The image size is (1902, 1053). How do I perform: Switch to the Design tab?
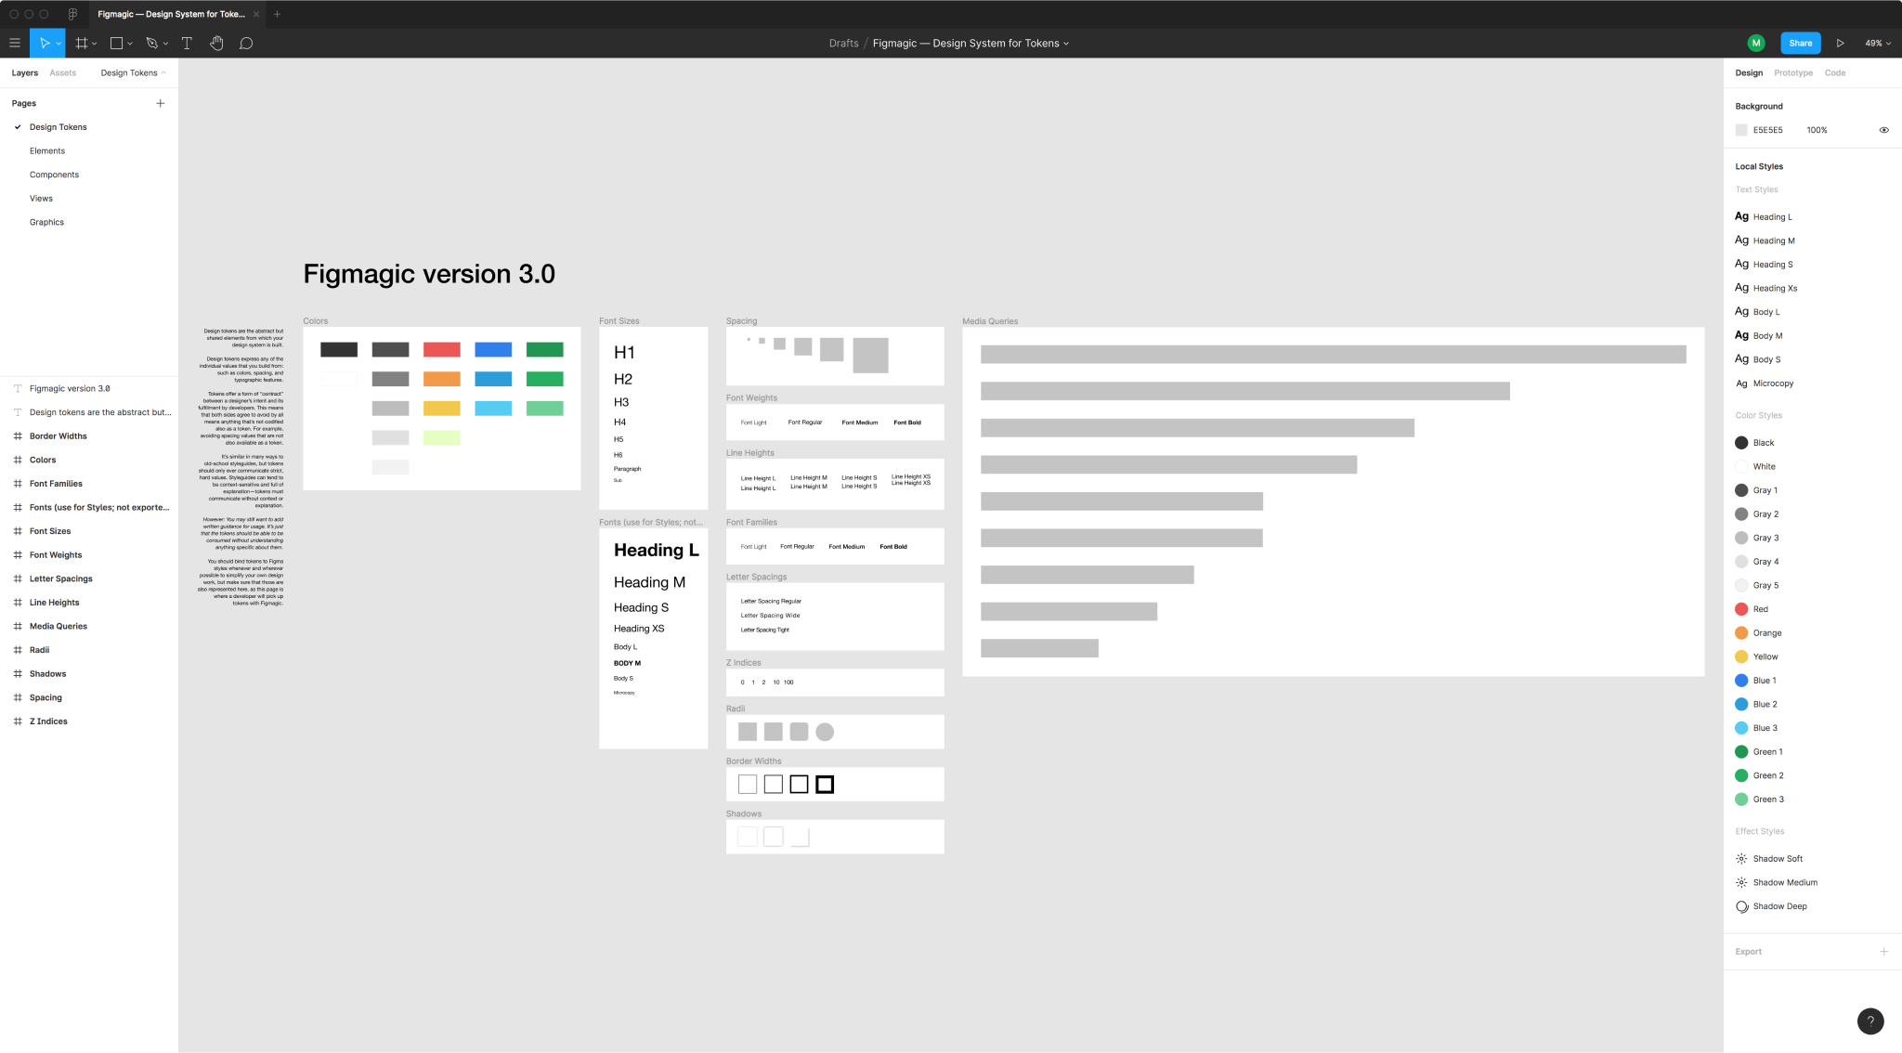click(x=1749, y=71)
